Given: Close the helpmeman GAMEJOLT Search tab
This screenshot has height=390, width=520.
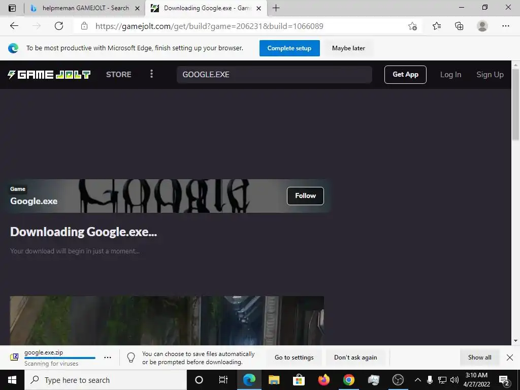Looking at the screenshot, I should pyautogui.click(x=137, y=8).
